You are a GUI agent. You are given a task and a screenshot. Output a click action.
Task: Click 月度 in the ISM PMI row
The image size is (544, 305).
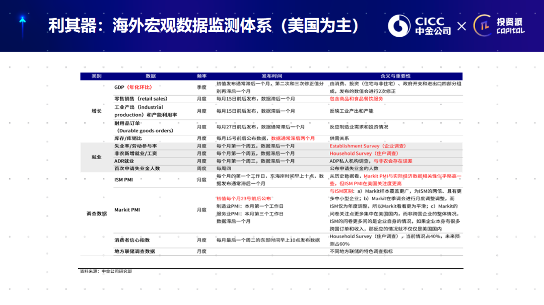tap(201, 180)
